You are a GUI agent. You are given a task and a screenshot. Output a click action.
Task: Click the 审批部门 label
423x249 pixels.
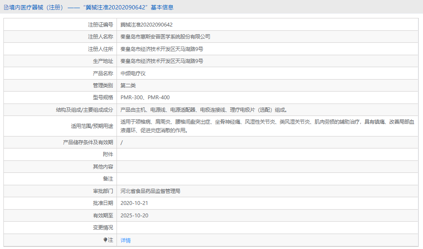[103, 191]
